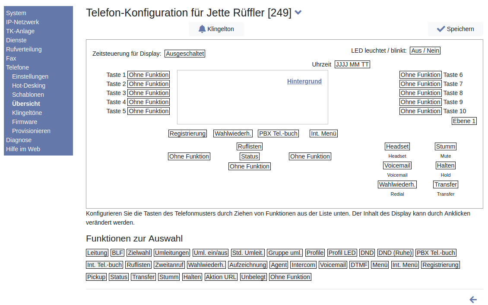Select the 'Aktion URL' function
Image resolution: width=488 pixels, height=305 pixels.
(221, 277)
